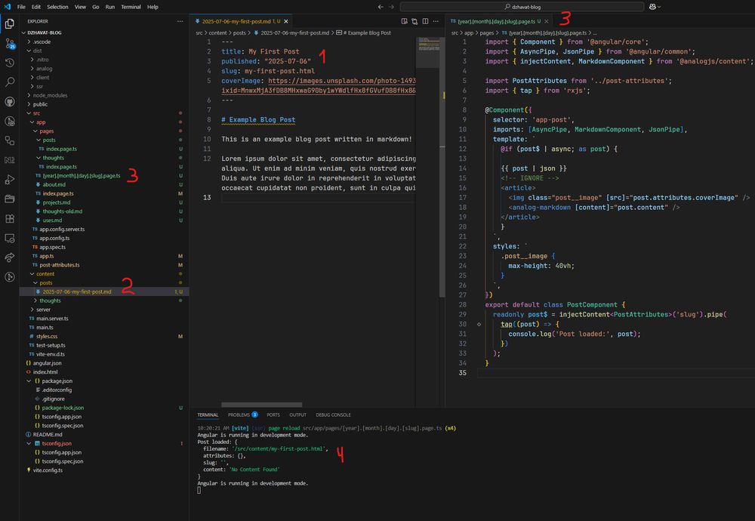Expand the .vscode folder
The image size is (755, 521).
(x=42, y=42)
